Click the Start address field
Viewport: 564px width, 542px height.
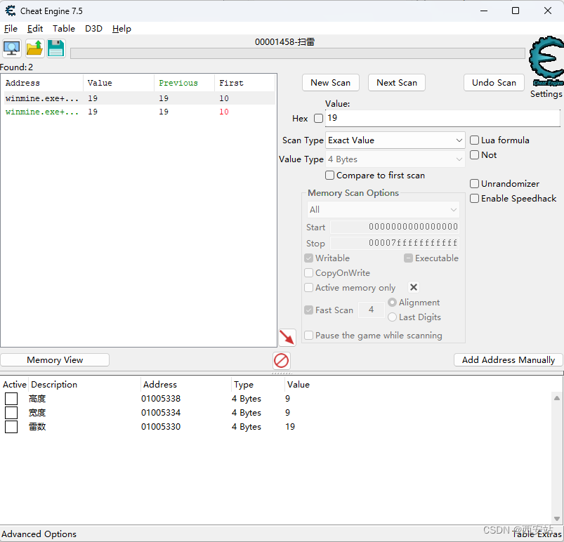(x=395, y=227)
